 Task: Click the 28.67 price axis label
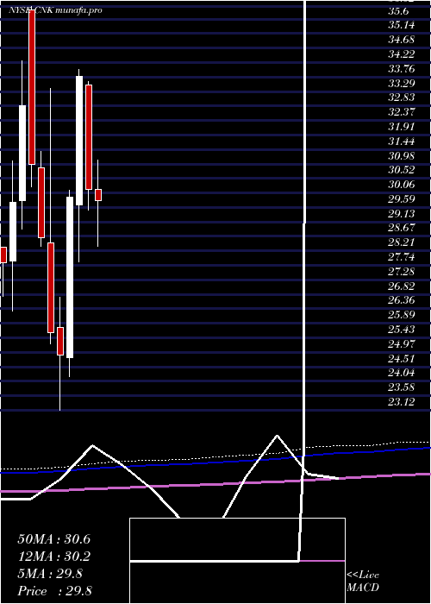pos(402,228)
